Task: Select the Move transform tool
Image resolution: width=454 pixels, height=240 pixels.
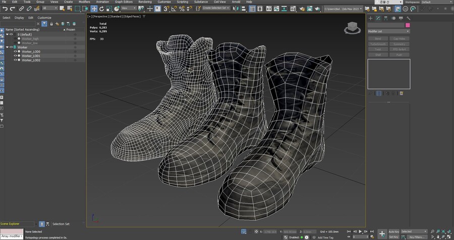Action: 94,9
